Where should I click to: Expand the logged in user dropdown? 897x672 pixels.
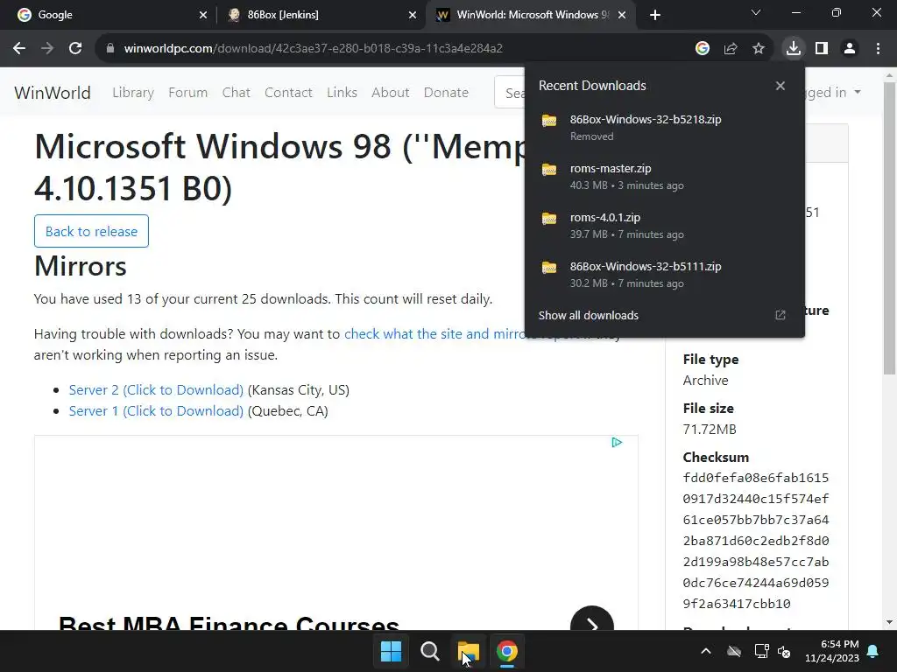[832, 92]
